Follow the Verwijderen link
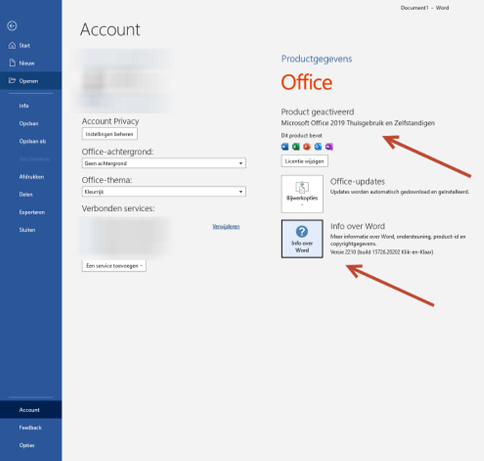This screenshot has height=461, width=484. 226,226
